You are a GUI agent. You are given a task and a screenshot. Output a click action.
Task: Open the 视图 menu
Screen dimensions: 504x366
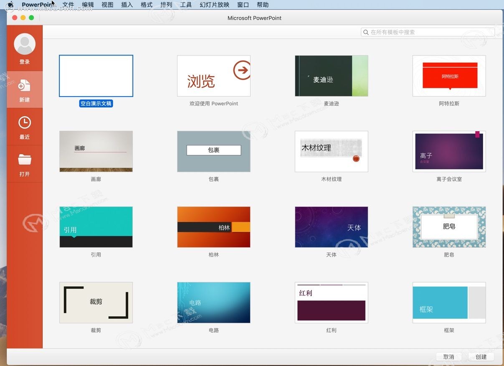click(x=107, y=5)
